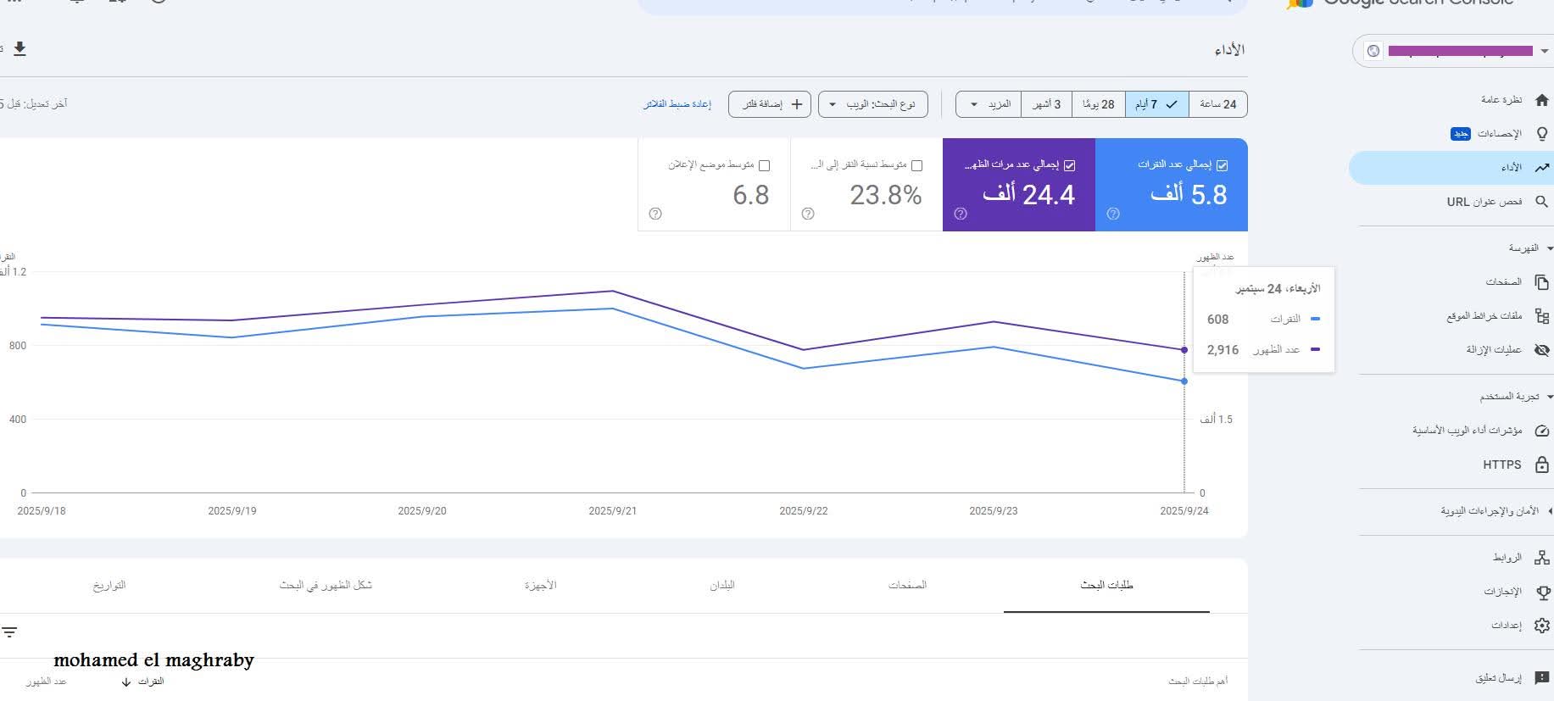Open the search type Web dropdown
Image resolution: width=1554 pixels, height=701 pixels.
click(x=872, y=104)
